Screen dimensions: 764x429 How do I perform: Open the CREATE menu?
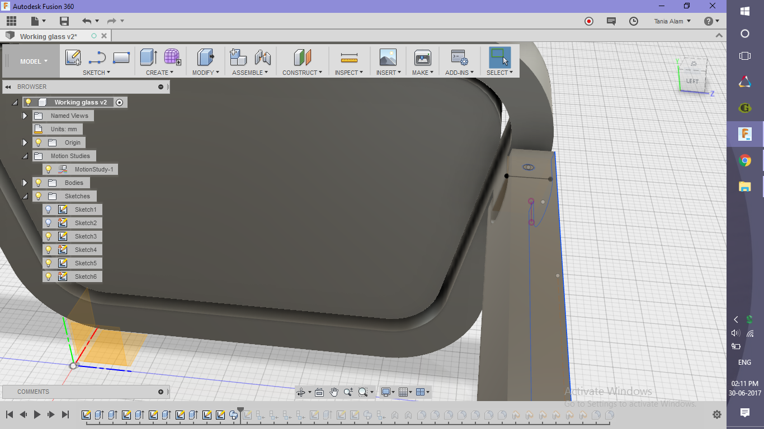coord(159,73)
